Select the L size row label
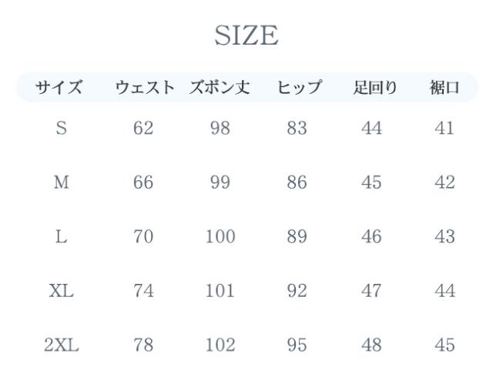The image size is (493, 377). pyautogui.click(x=61, y=237)
